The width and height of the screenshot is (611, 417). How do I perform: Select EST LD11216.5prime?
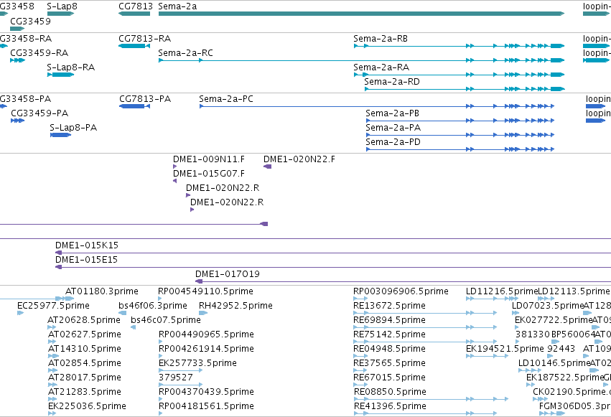(x=492, y=299)
